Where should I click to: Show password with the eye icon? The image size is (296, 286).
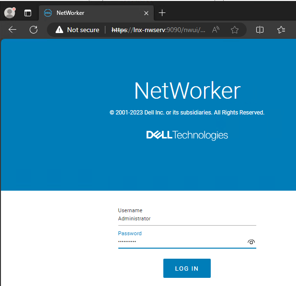point(251,242)
